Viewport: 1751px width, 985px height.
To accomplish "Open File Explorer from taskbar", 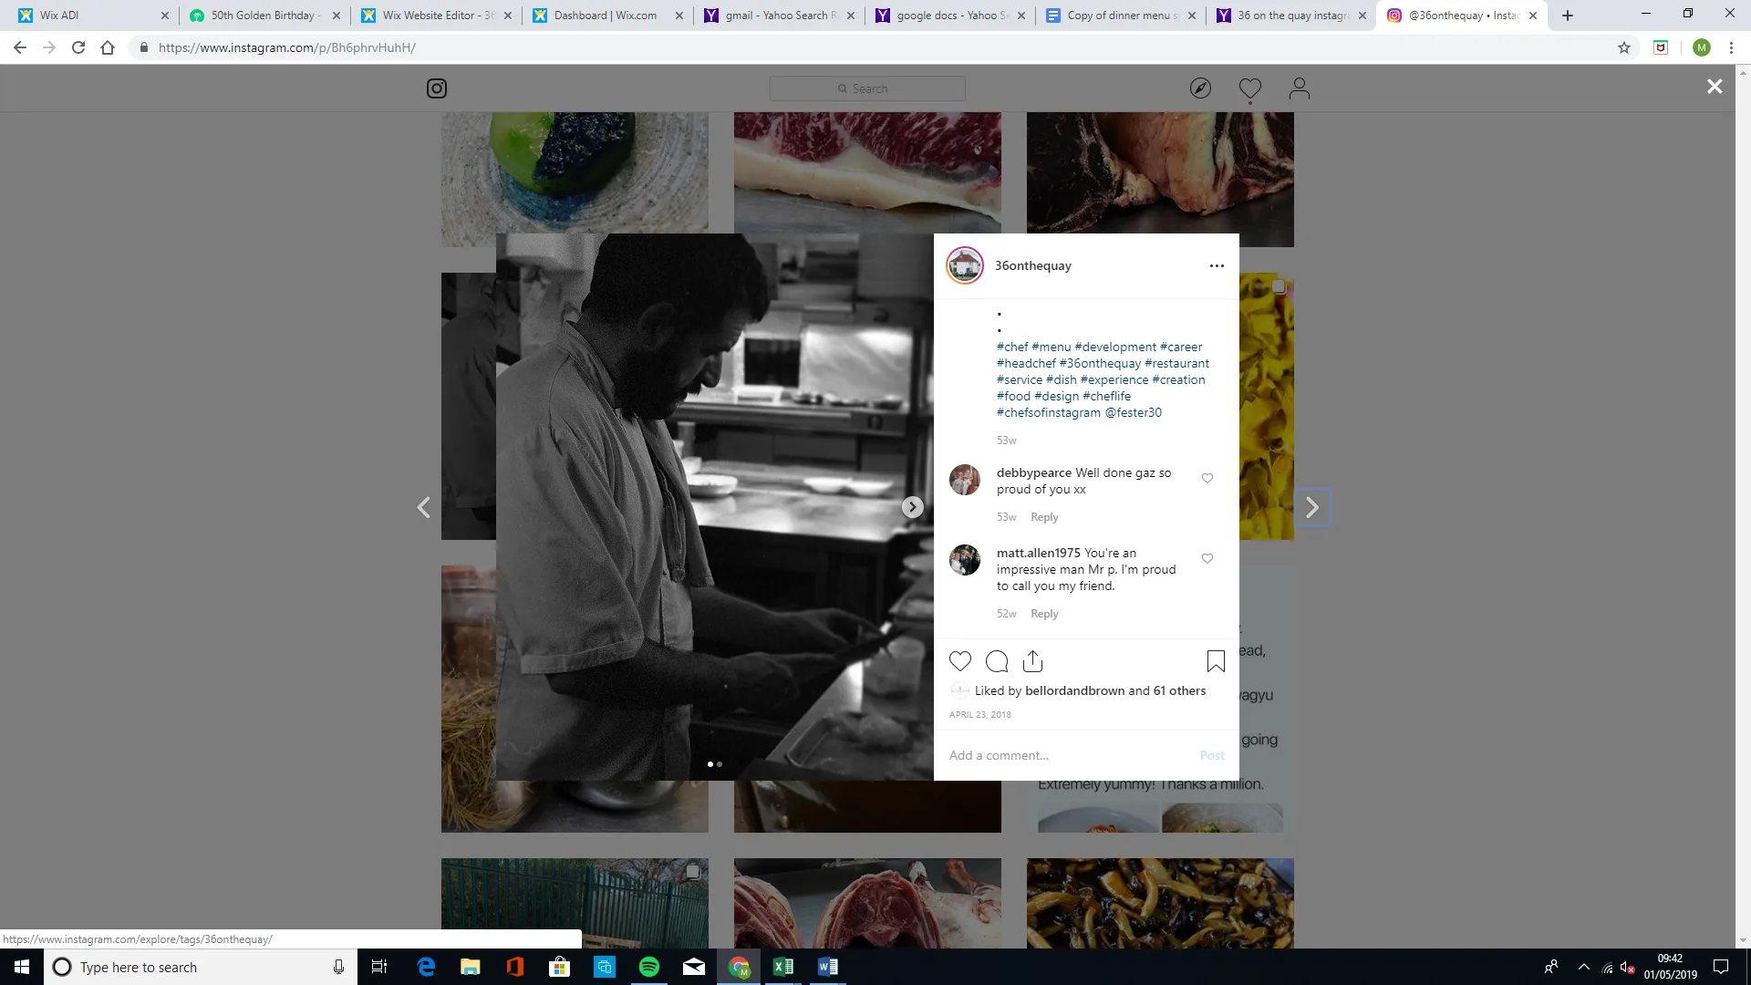I will click(471, 967).
